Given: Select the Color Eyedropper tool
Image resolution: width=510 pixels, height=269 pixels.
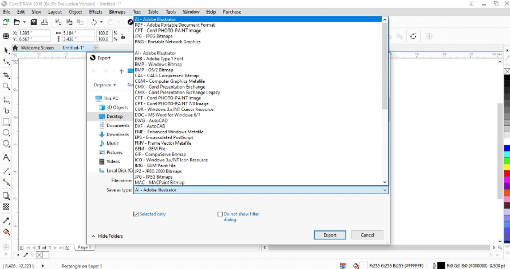Looking at the screenshot, I should pyautogui.click(x=6, y=221).
